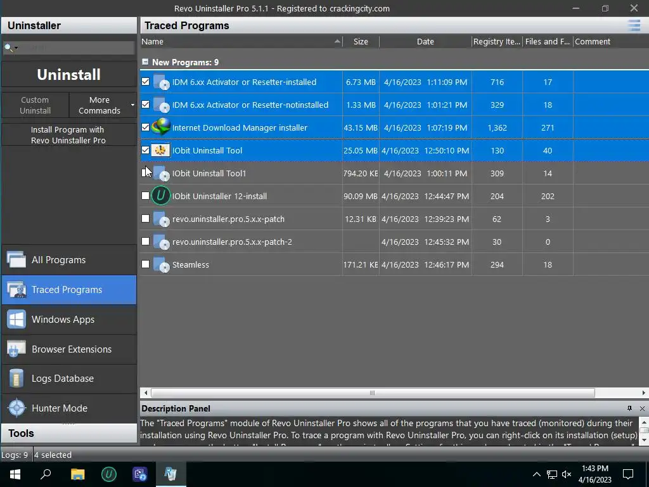The image size is (649, 487).
Task: Collapse the New Programs: 9 group
Action: coord(145,62)
